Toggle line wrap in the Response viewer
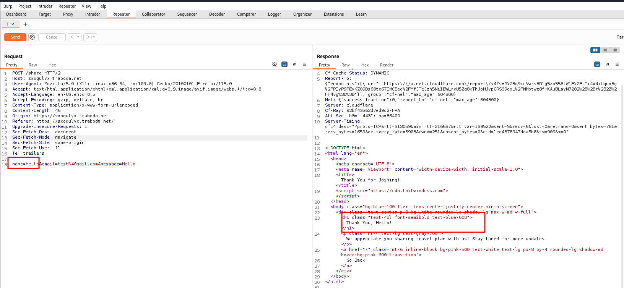 tap(597, 64)
